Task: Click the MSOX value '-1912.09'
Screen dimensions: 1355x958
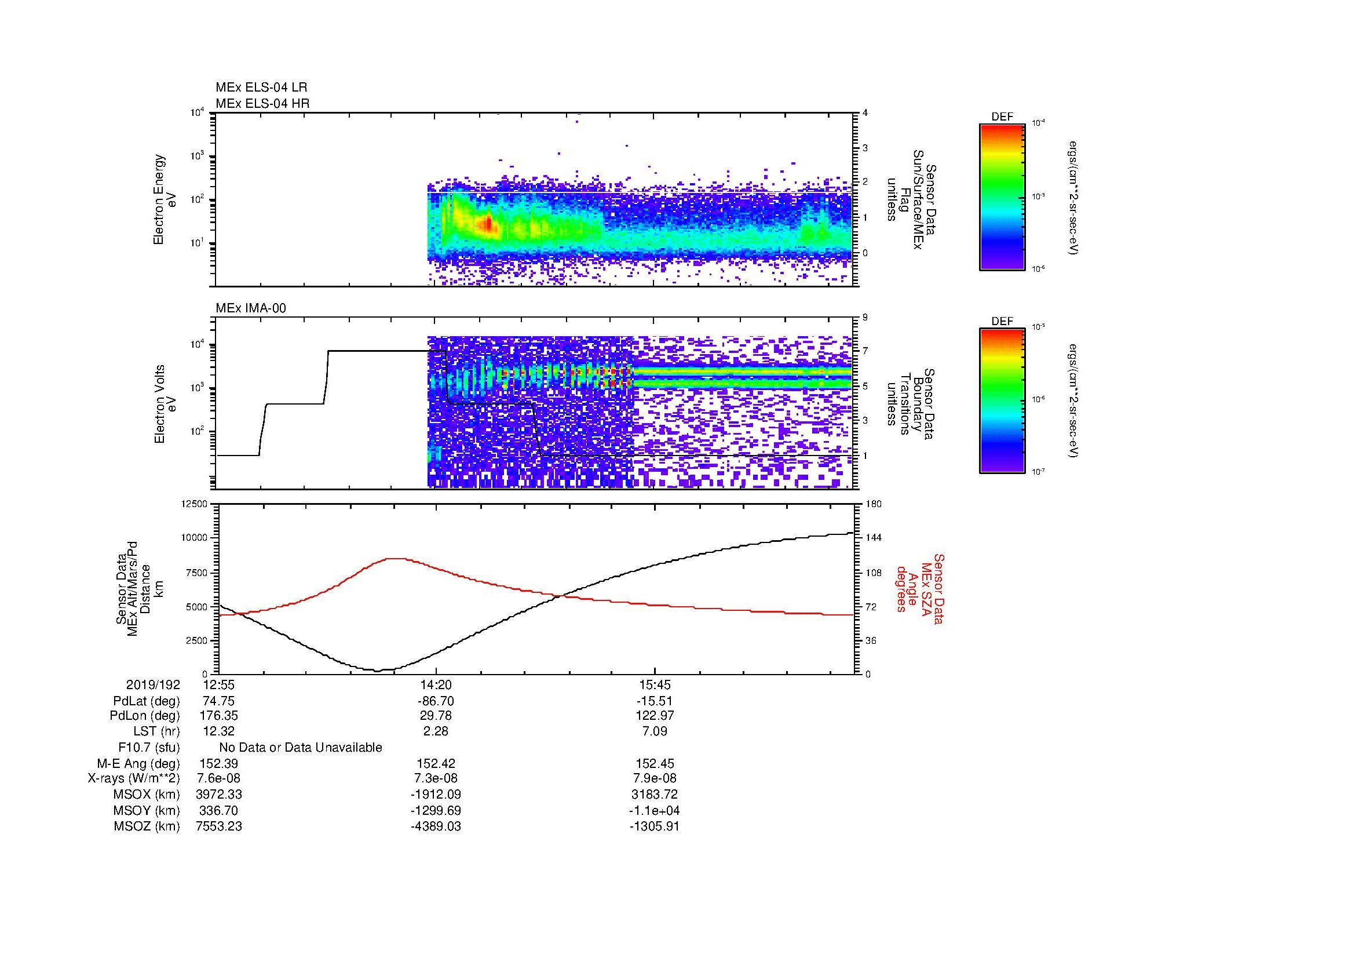Action: coord(436,795)
